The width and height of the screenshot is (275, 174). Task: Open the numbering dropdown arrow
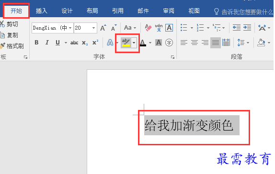208,28
